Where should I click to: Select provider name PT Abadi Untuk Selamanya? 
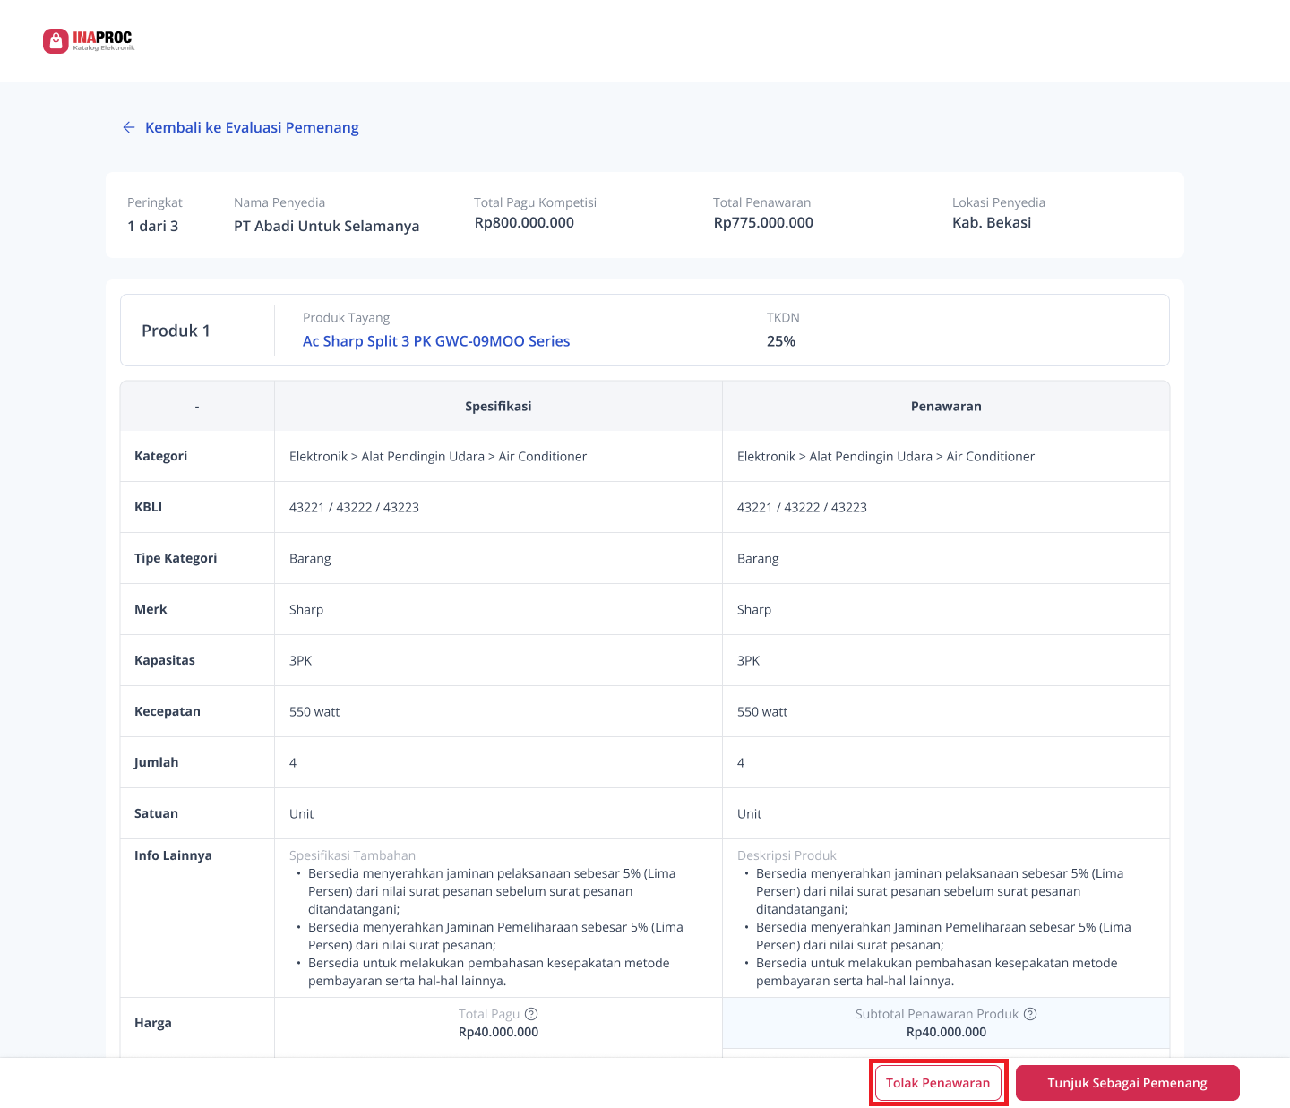click(x=326, y=226)
